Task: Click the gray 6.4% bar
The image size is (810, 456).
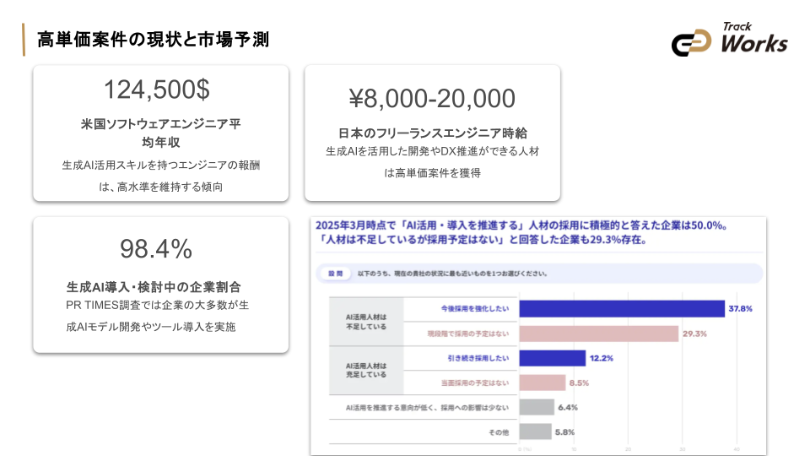Action: [537, 407]
